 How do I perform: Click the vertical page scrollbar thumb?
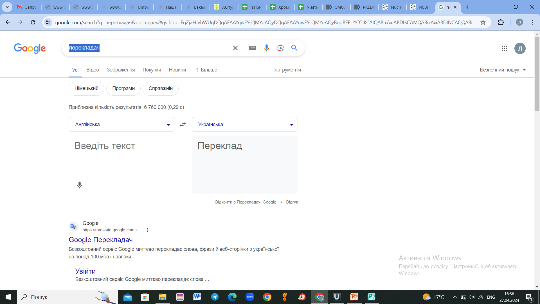click(x=537, y=74)
